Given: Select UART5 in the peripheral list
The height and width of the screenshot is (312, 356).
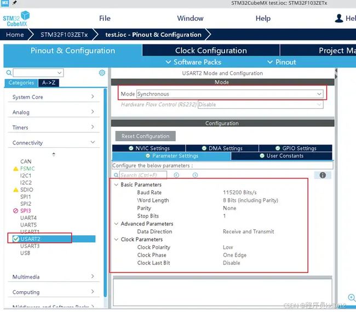Looking at the screenshot, I should pos(28,225).
